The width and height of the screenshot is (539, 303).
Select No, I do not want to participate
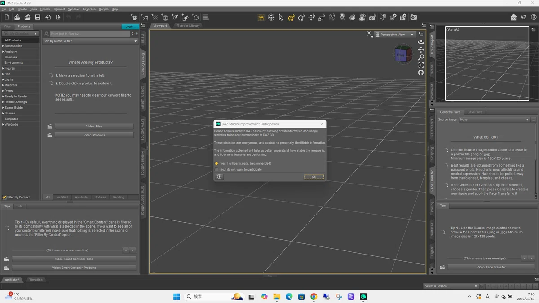click(239, 169)
